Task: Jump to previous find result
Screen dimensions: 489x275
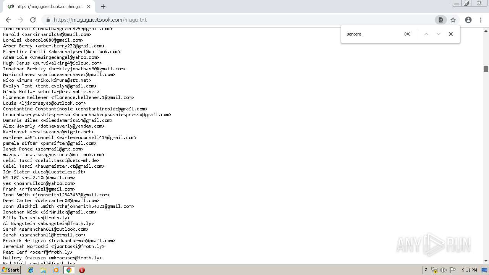Action: 426,34
